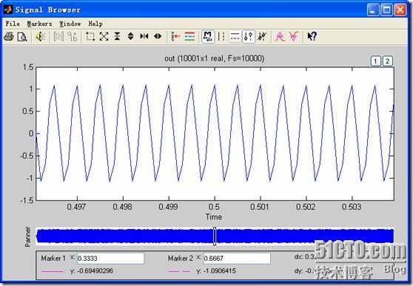Viewport: 413px width, 286px height.
Task: Click y-axis tick label -0.5
Action: [27, 156]
